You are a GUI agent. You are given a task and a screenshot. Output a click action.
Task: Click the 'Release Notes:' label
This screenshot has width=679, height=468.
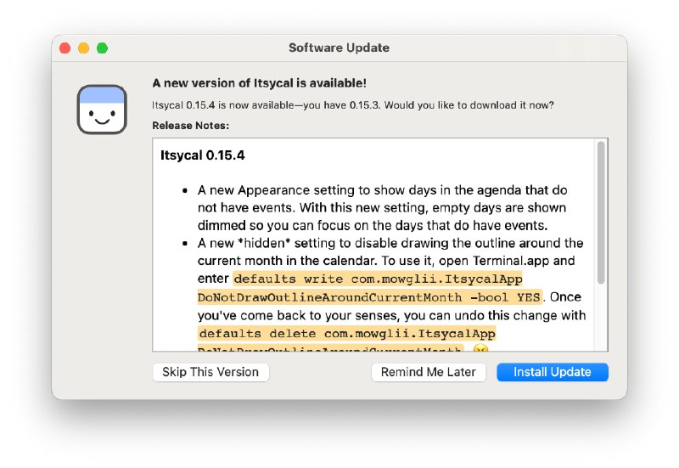pos(190,125)
